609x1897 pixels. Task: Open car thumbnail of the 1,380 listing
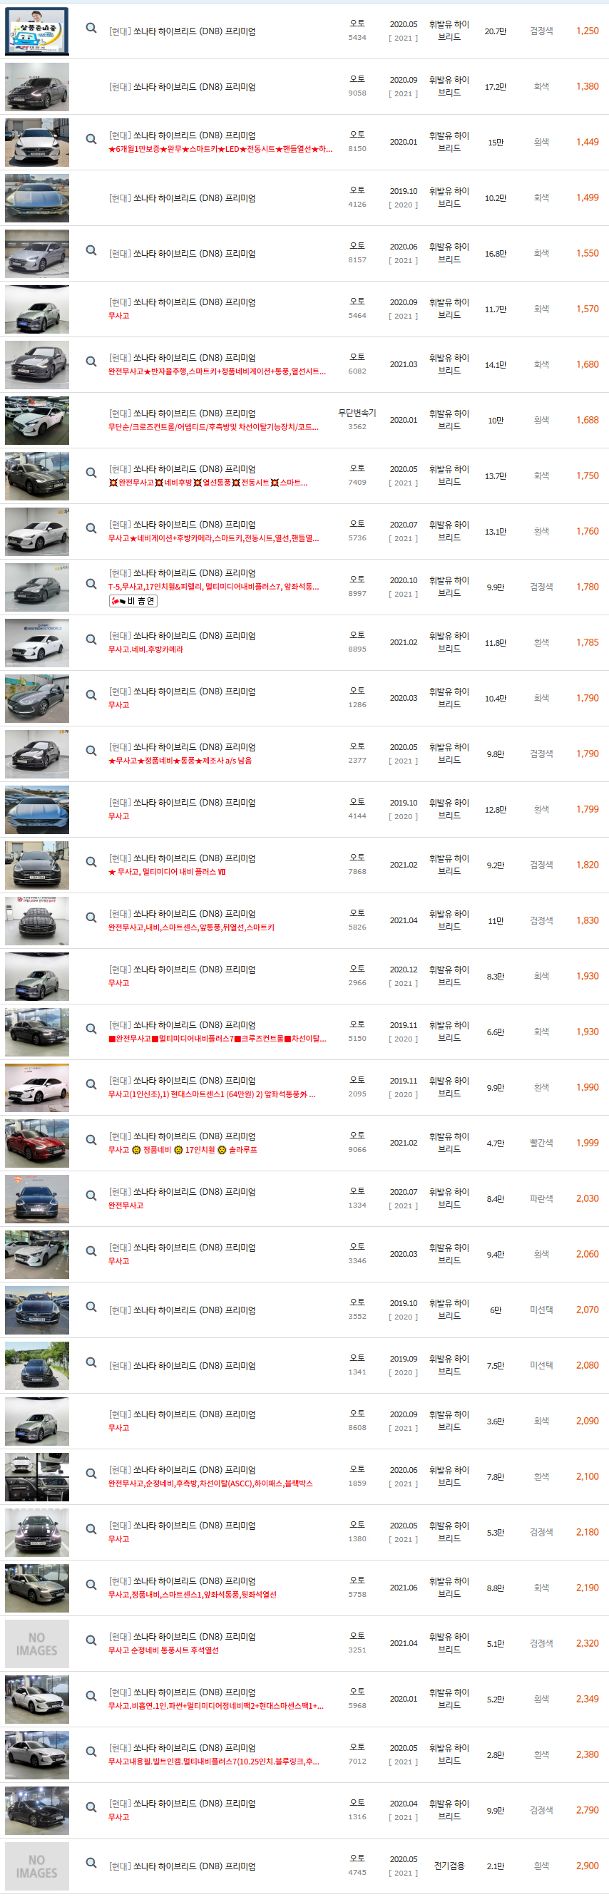tap(37, 87)
